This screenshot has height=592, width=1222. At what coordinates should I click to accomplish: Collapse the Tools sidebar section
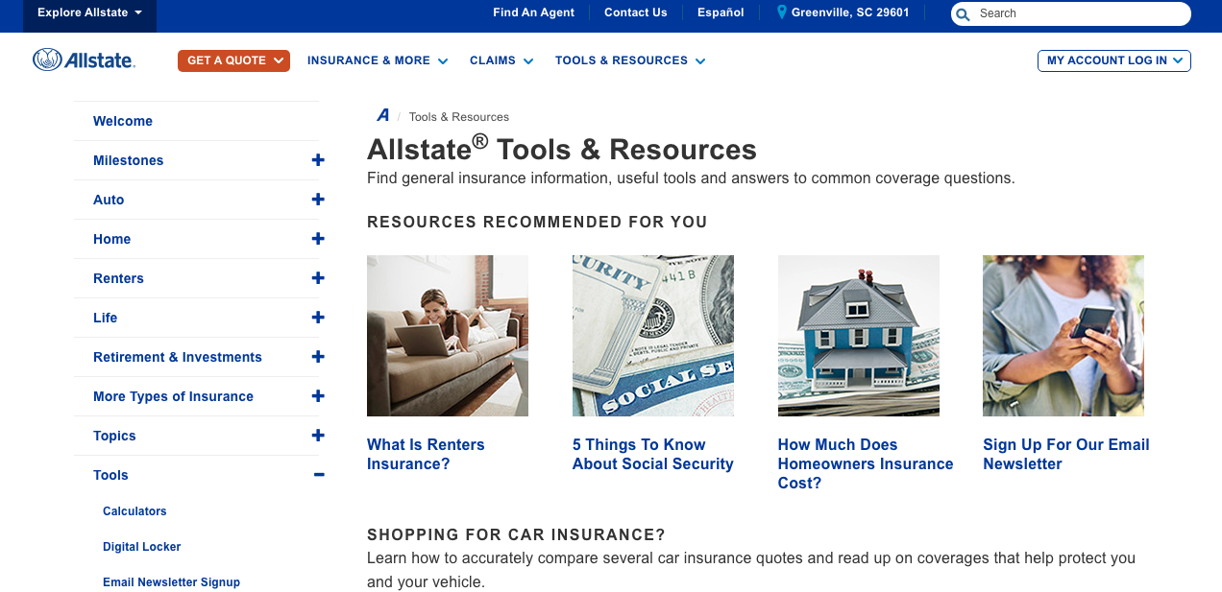coord(318,474)
